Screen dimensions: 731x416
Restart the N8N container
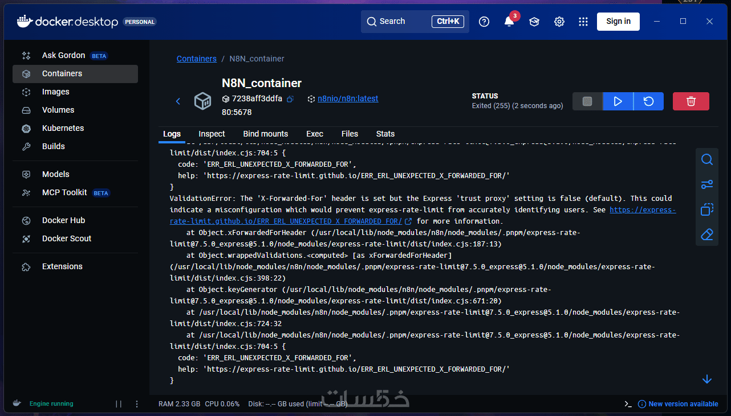649,101
